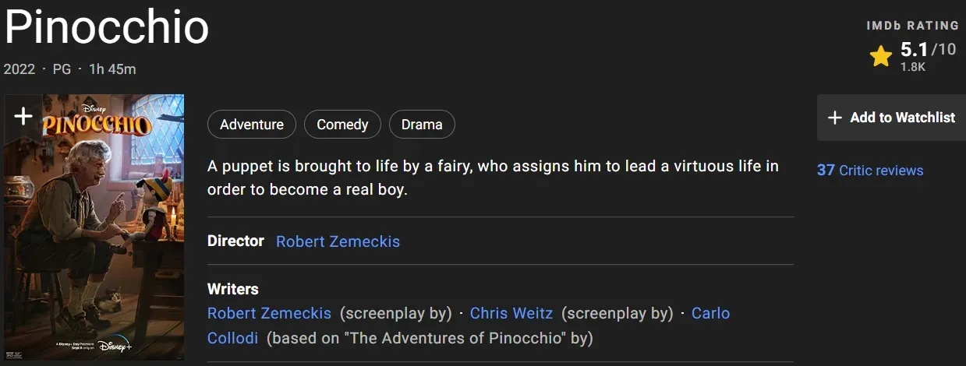966x366 pixels.
Task: Open writer Chris Weitz's page
Action: (x=511, y=313)
